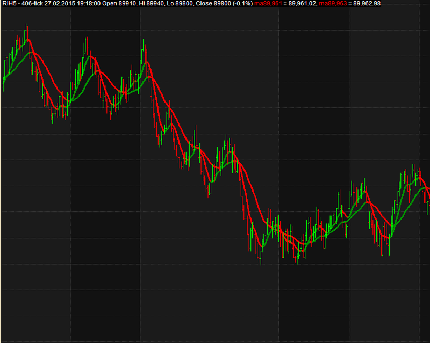
Task: Click the Hi 89940 value
Action: point(152,4)
